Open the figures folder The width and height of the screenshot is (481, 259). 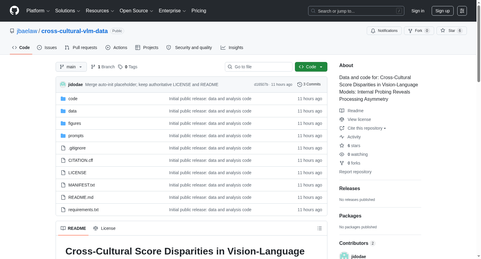coord(75,123)
